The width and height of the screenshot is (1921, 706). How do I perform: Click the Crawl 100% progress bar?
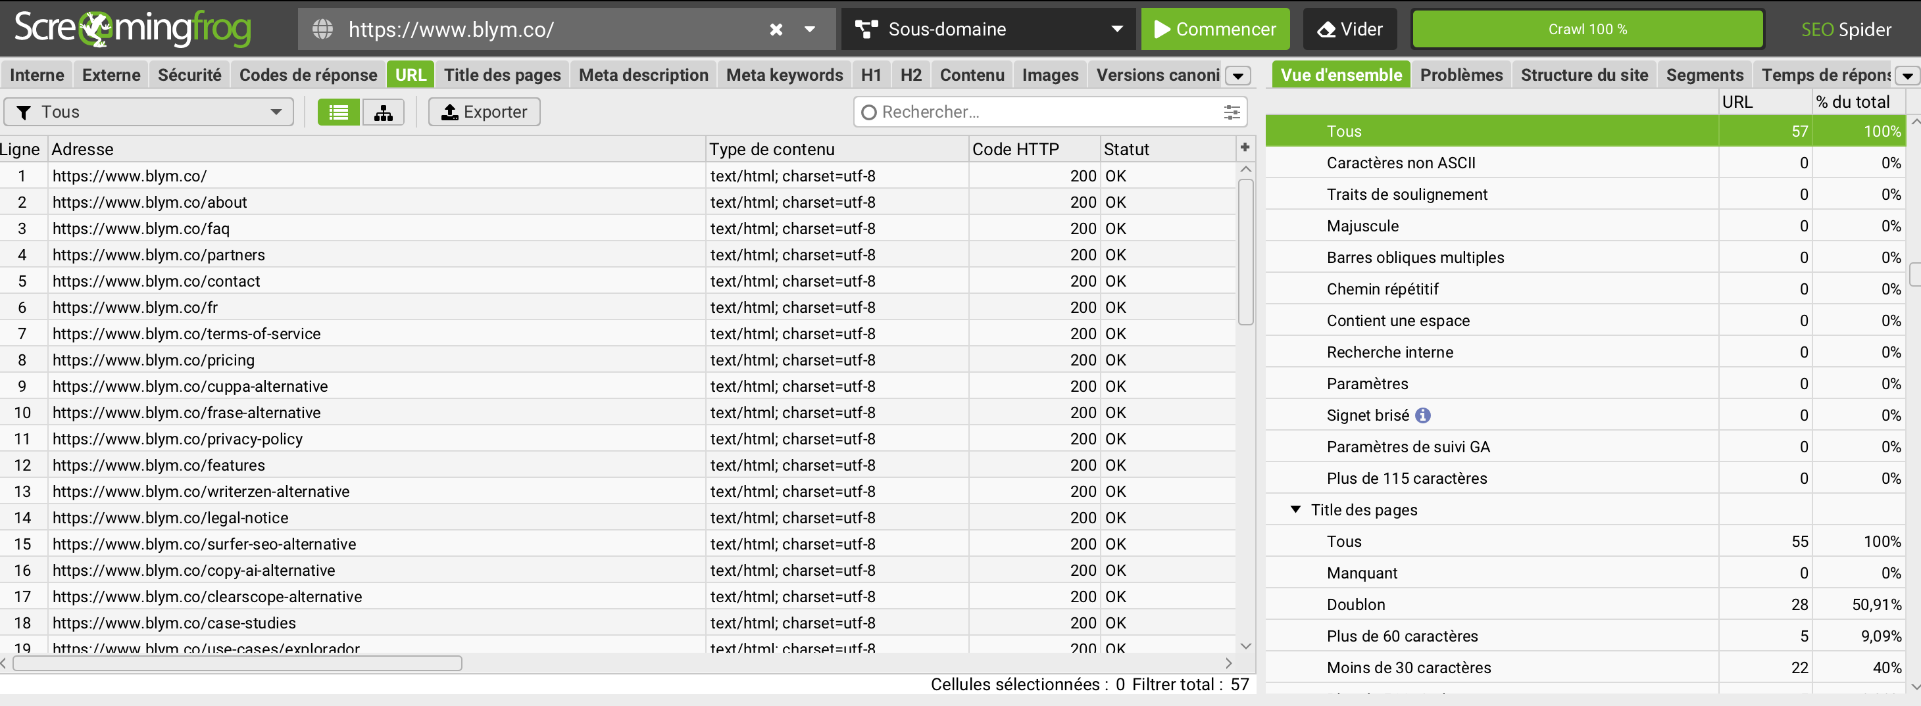(x=1586, y=29)
